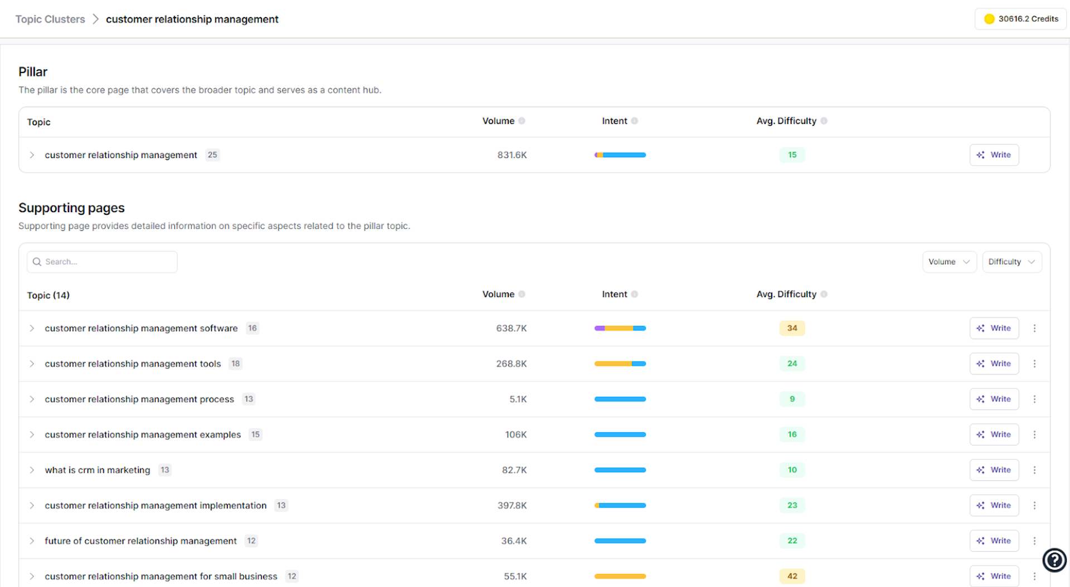
Task: Click the difficulty badge 15 of pillar
Action: (x=792, y=155)
